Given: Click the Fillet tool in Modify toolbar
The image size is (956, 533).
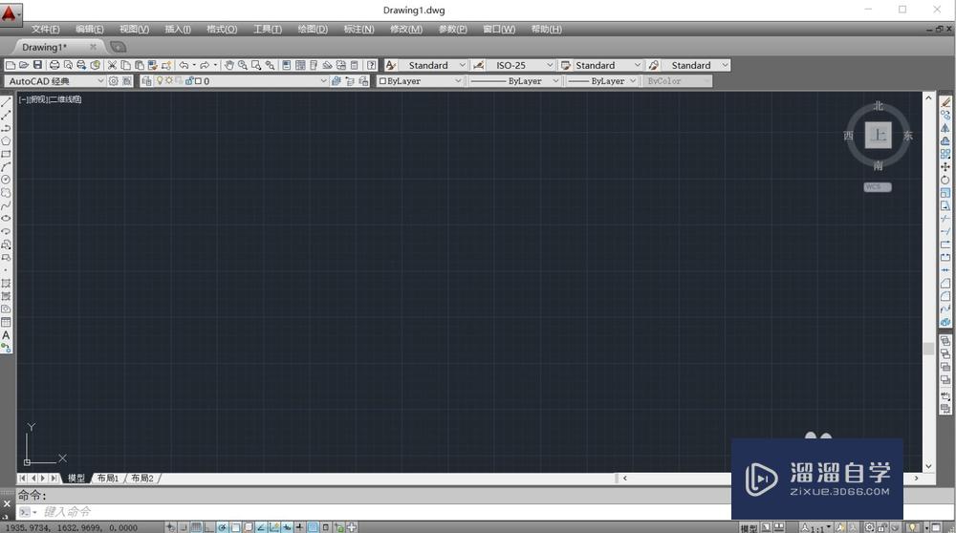Looking at the screenshot, I should point(945,296).
